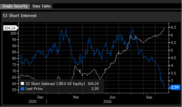
Task: Click the 104.24 value flag on left axis
Action: (11, 28)
